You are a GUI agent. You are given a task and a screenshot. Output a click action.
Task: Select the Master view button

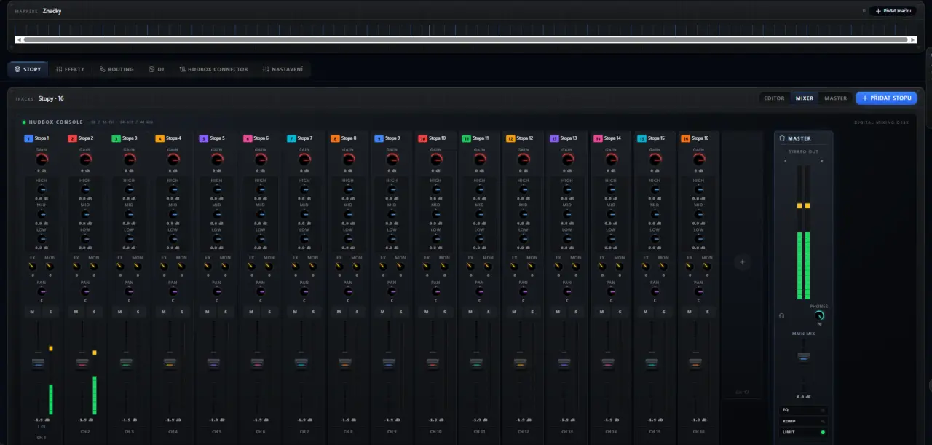[836, 98]
